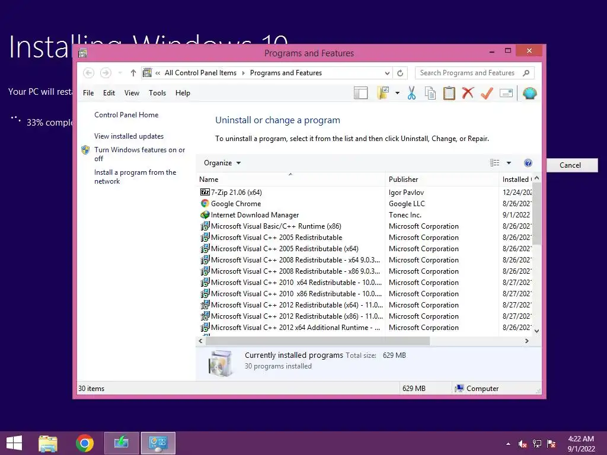The image size is (607, 455).
Task: Select 7-Zip 21.06 (x64) entry
Action: (x=237, y=193)
